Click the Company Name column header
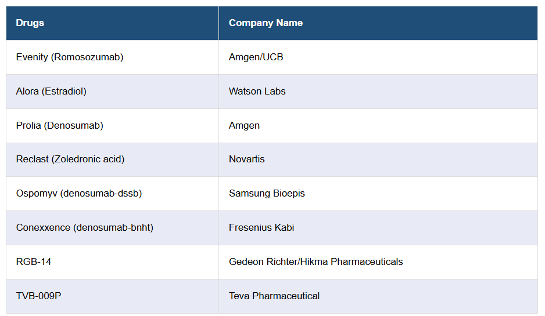The width and height of the screenshot is (545, 316). pos(266,23)
